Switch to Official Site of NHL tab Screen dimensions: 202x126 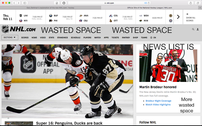[149, 8]
